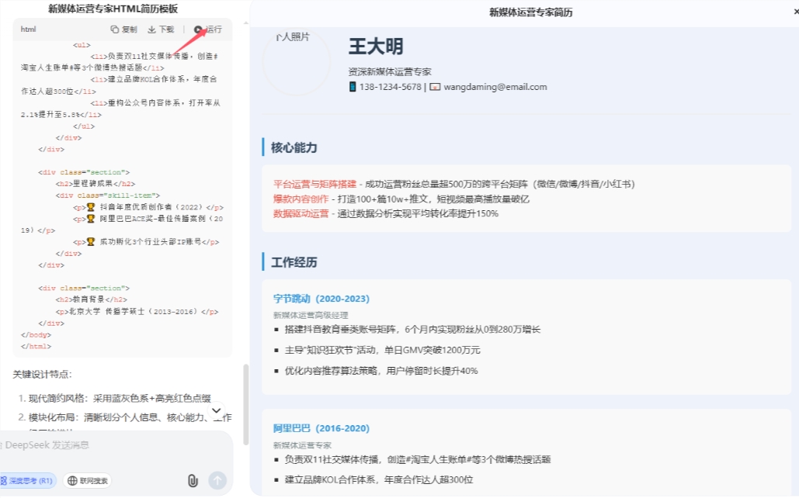Click the chat panel vertical scrollbar
This screenshot has height=498, width=799.
coord(246,403)
